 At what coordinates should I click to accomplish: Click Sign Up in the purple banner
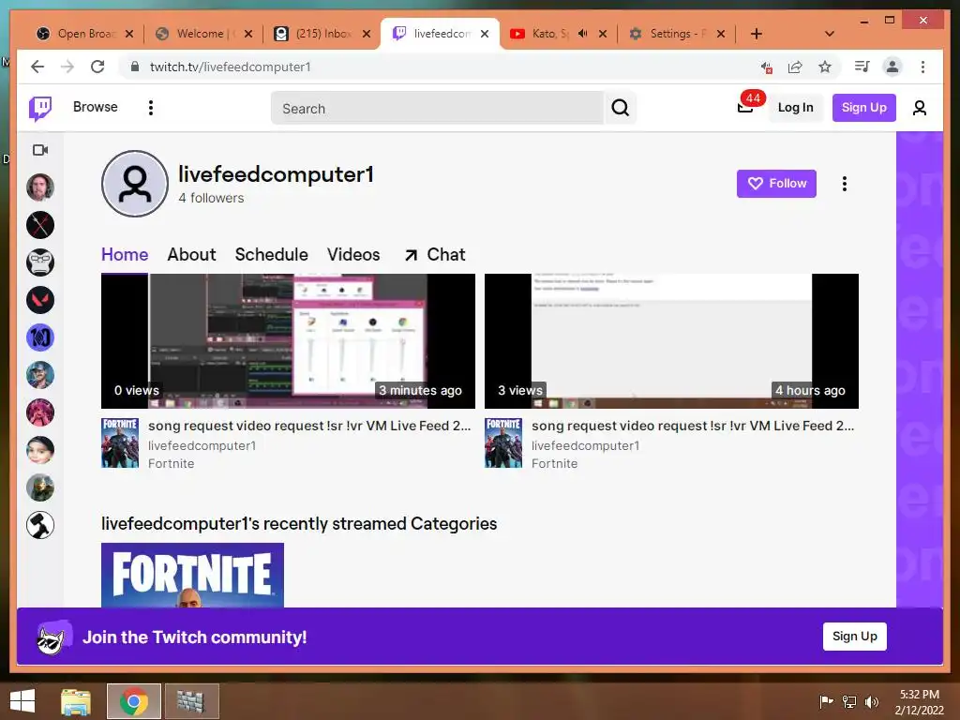click(x=855, y=637)
